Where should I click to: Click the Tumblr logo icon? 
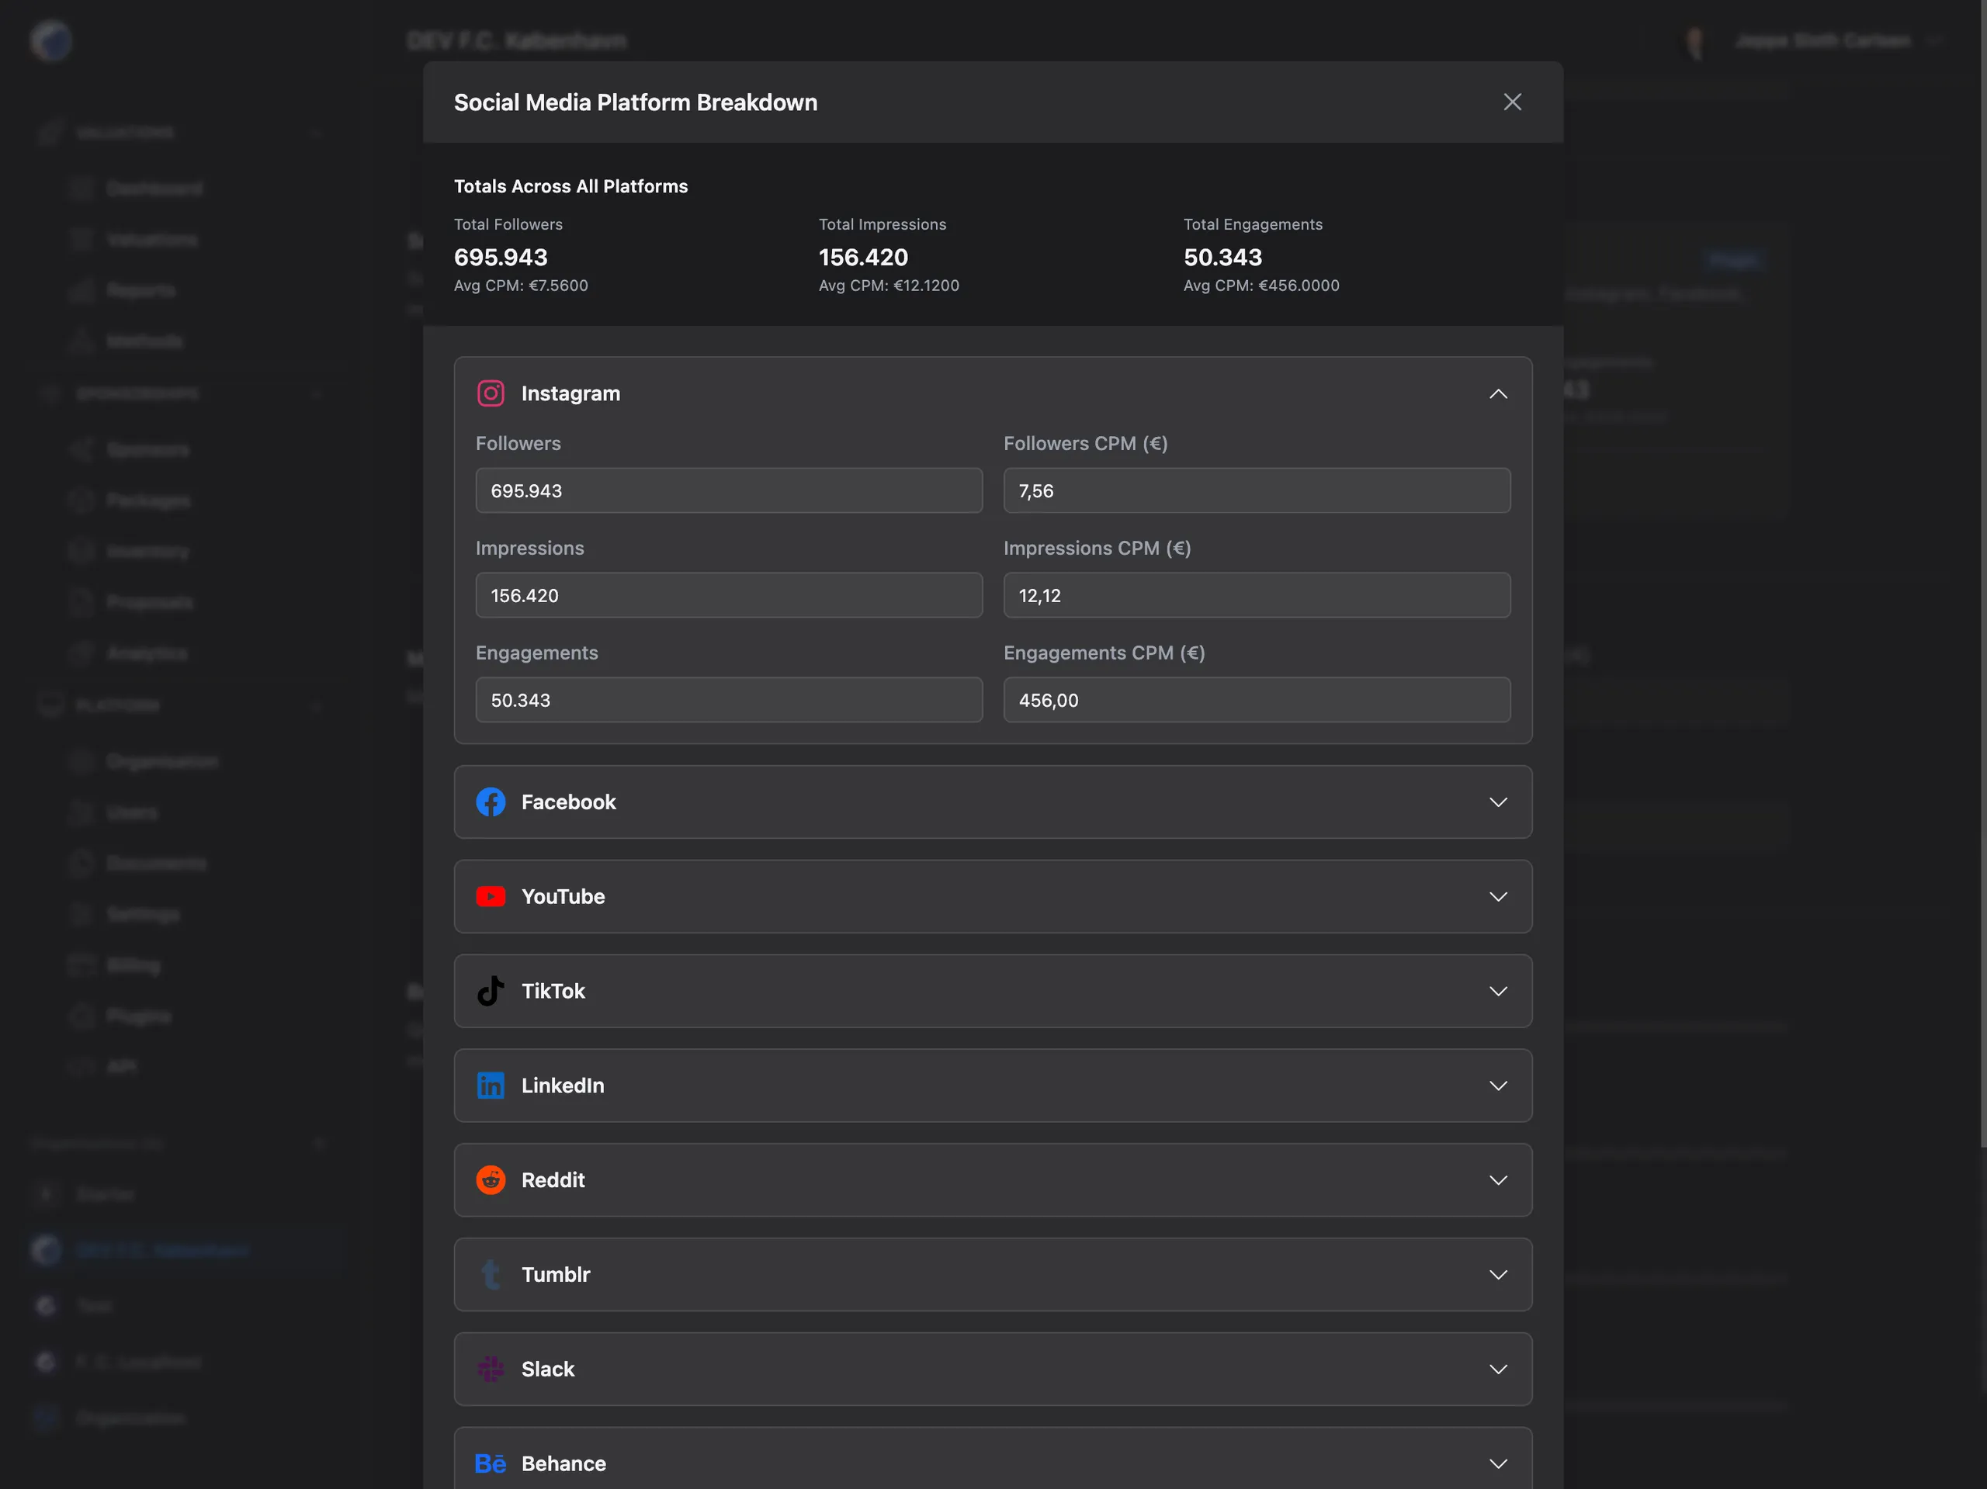[x=491, y=1274]
